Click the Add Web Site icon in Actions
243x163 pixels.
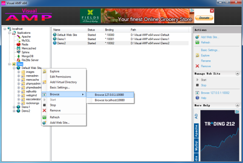[197, 37]
